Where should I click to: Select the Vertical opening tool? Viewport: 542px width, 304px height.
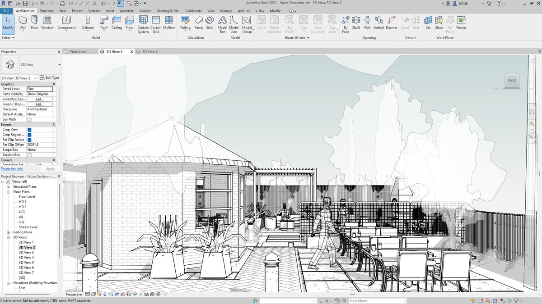point(378,23)
